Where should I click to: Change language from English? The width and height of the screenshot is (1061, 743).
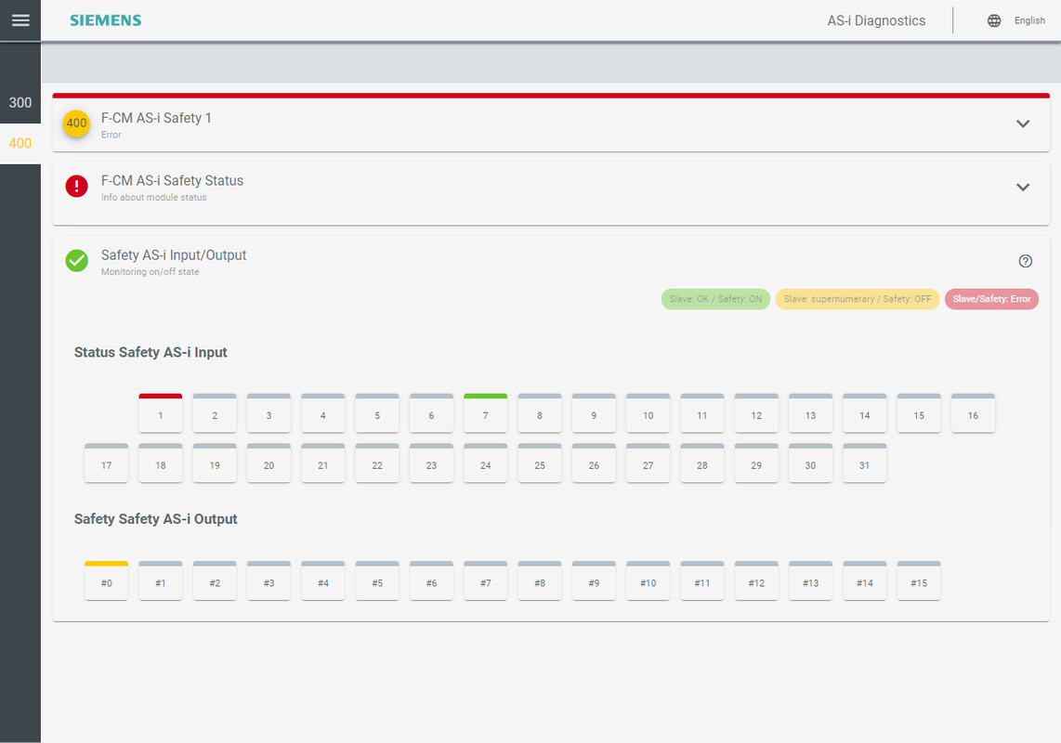(x=1029, y=20)
